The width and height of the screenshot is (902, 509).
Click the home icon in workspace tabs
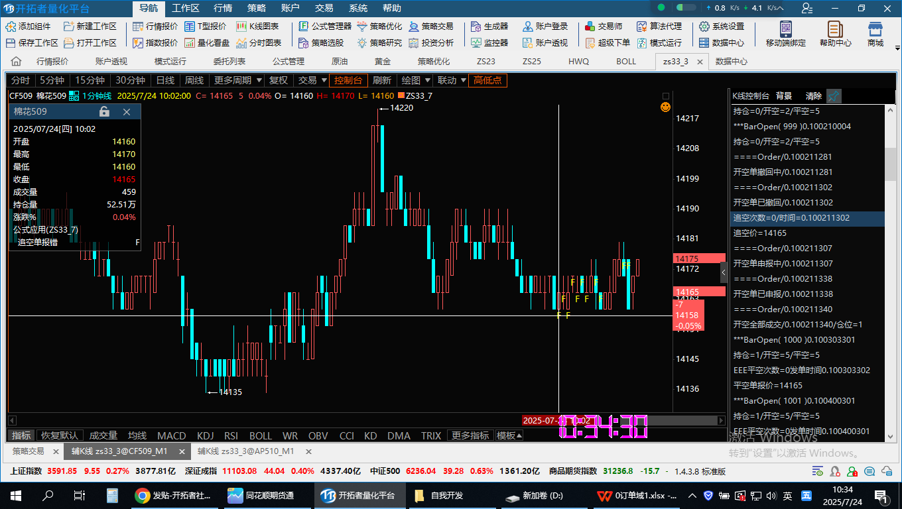pos(16,62)
